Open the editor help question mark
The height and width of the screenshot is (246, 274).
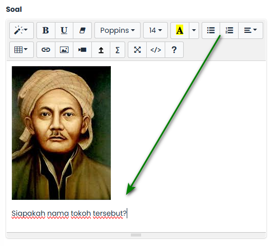pyautogui.click(x=174, y=50)
